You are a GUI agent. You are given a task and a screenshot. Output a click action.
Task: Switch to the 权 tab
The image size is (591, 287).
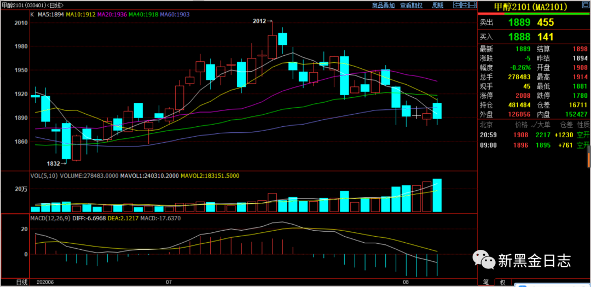(x=503, y=283)
